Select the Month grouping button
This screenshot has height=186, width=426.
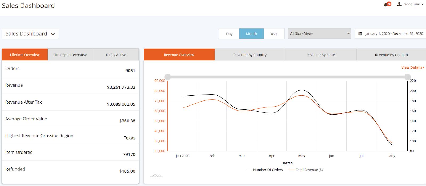tap(251, 34)
